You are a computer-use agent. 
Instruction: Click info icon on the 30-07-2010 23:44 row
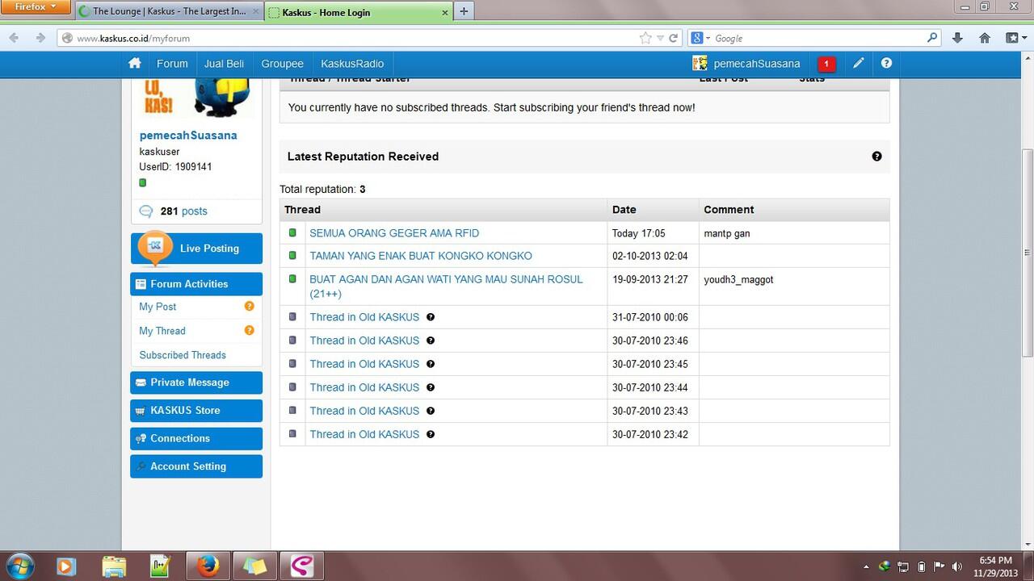click(x=431, y=387)
